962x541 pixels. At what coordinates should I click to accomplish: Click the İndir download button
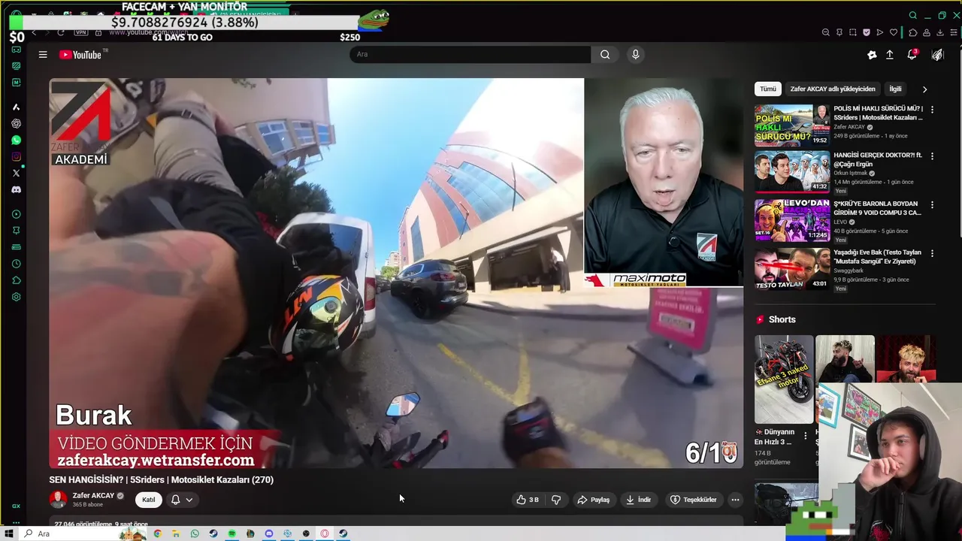pyautogui.click(x=639, y=500)
